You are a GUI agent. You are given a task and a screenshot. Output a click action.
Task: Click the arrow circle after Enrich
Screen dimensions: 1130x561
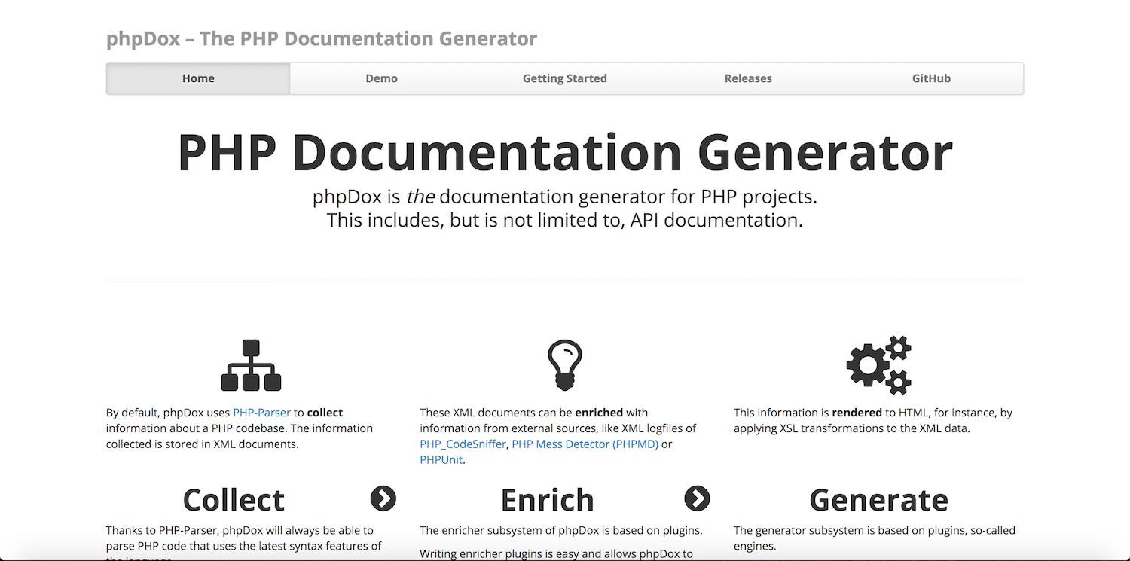click(697, 498)
